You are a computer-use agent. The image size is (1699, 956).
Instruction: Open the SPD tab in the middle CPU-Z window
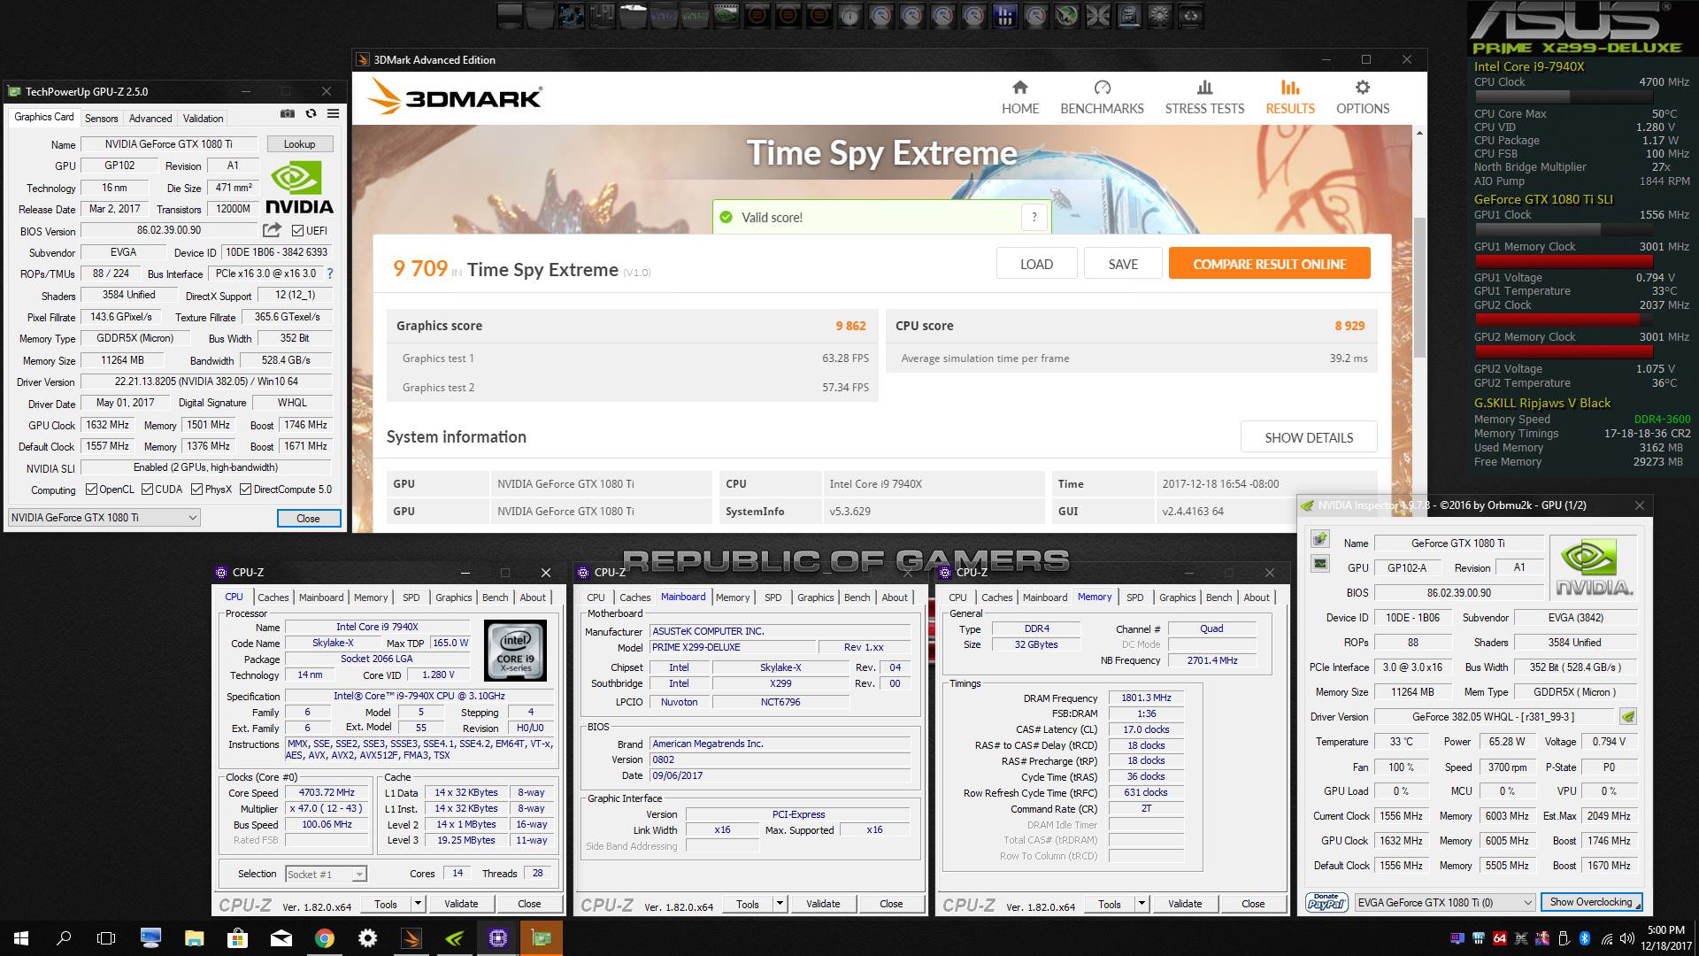(773, 597)
